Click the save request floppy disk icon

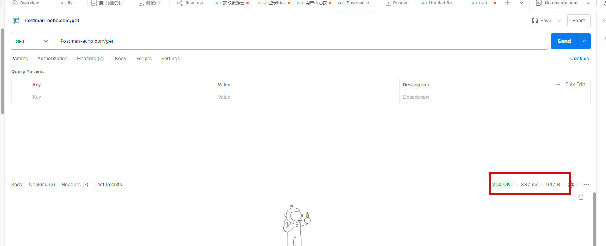click(x=535, y=20)
